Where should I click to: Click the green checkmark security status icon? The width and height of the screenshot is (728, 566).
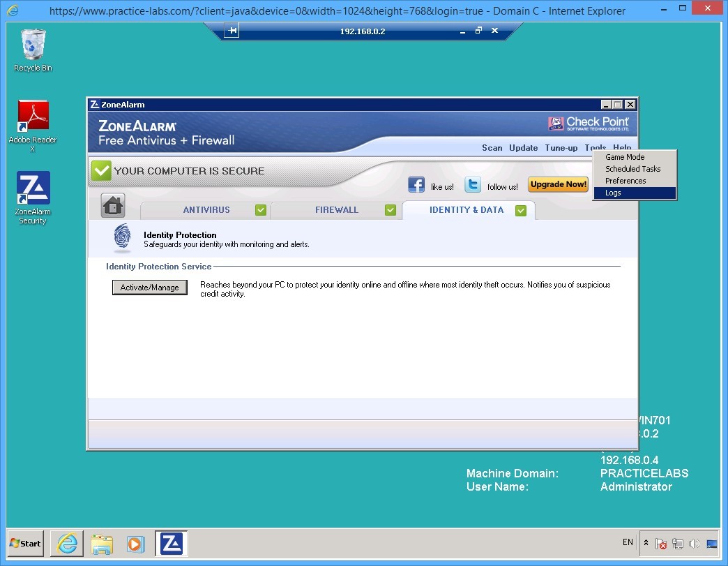pyautogui.click(x=101, y=170)
